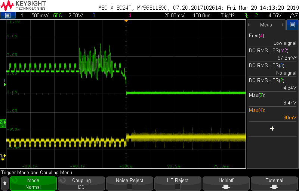
Task: Click the orange trigger time marker
Action: [126, 21]
